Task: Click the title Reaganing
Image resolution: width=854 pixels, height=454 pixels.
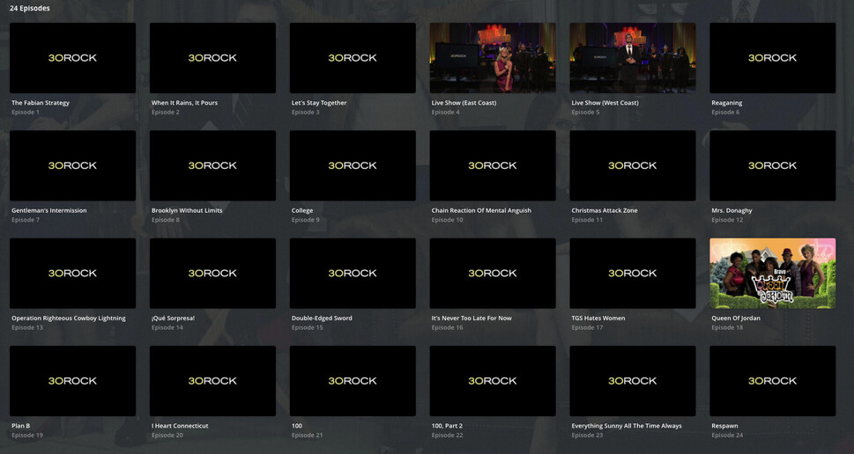Action: pos(726,103)
